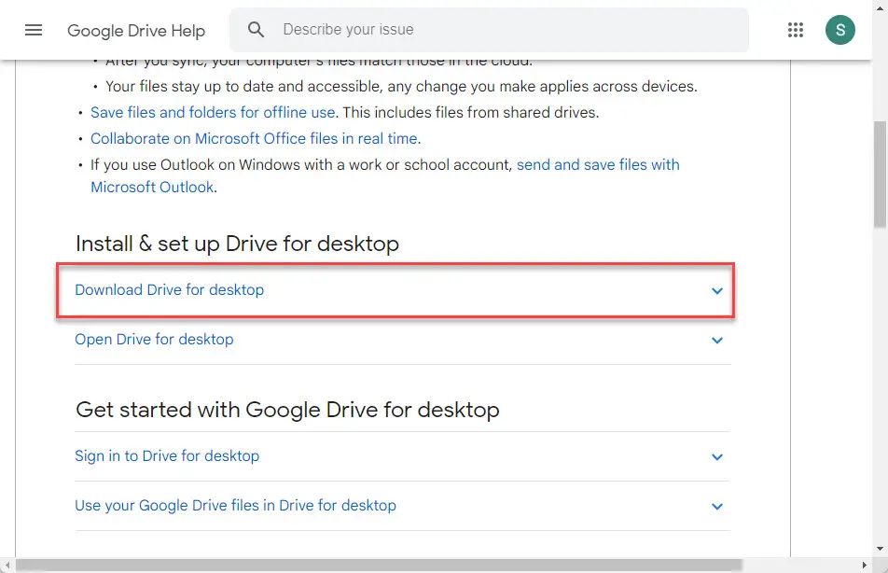Focus the Describe your issue field
The width and height of the screenshot is (888, 573).
tap(489, 30)
